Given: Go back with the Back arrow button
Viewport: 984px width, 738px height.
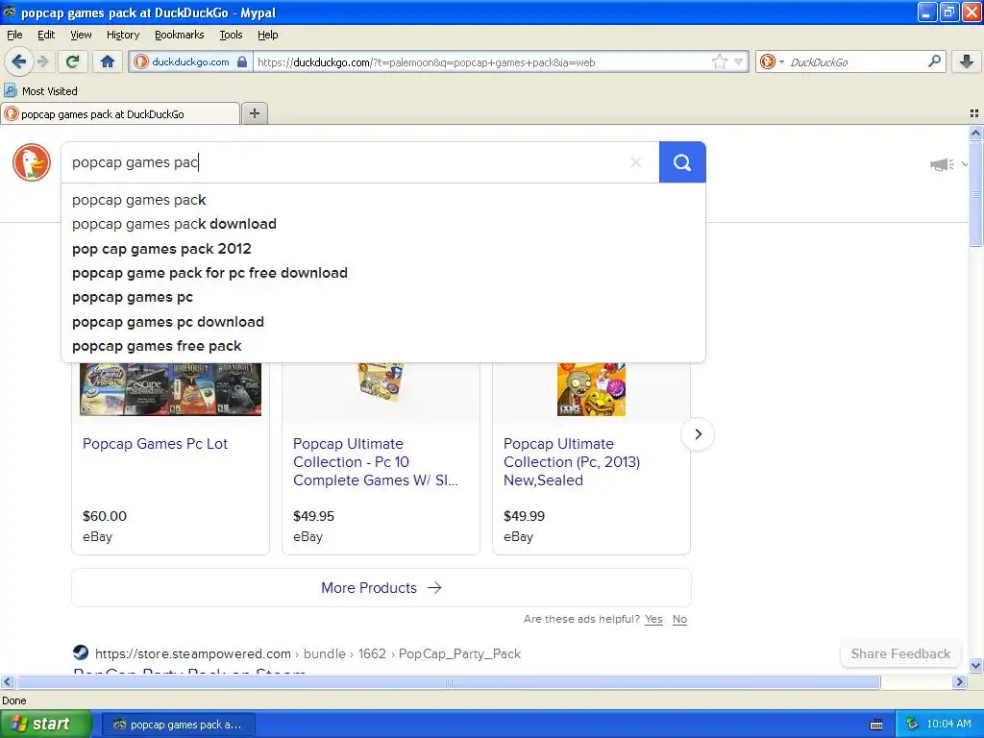Looking at the screenshot, I should coord(17,61).
